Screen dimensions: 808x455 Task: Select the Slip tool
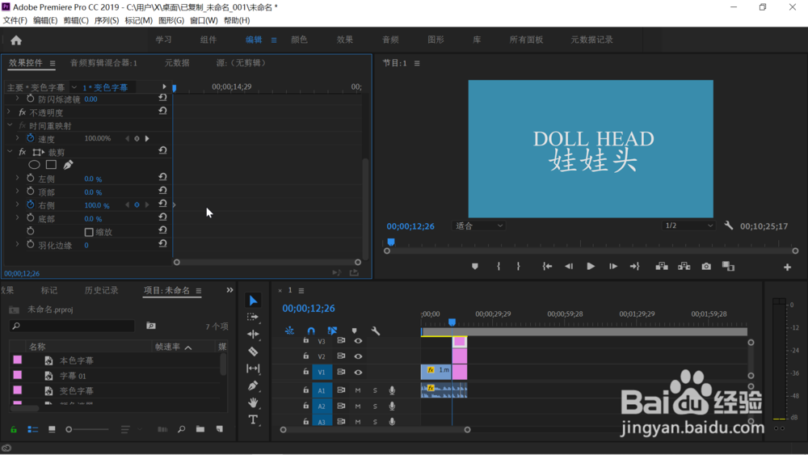(253, 369)
